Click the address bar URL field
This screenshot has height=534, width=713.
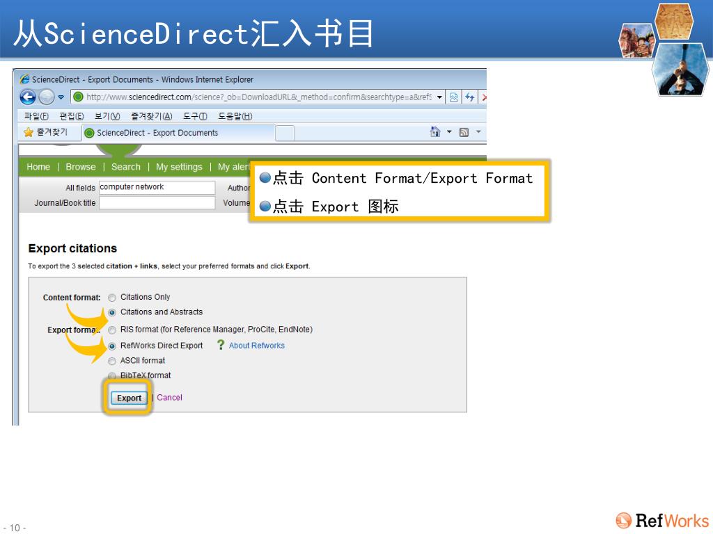pos(258,97)
